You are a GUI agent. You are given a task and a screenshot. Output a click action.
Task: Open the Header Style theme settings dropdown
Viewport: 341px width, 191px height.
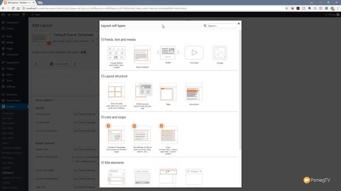point(86,149)
